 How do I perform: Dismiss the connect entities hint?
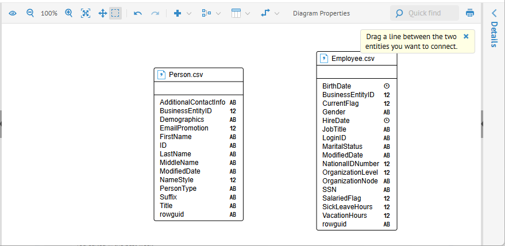click(x=466, y=36)
